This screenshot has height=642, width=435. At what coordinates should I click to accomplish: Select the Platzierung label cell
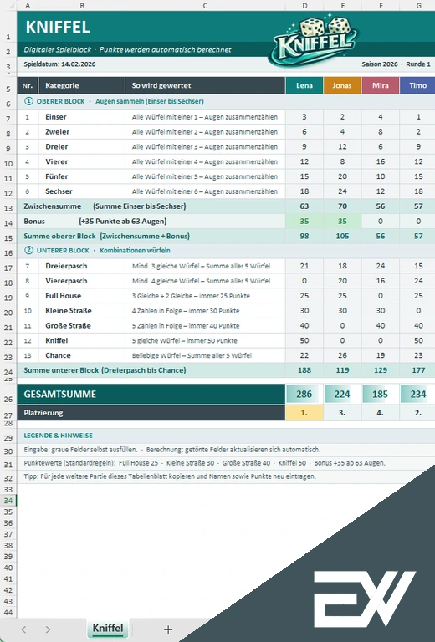151,413
